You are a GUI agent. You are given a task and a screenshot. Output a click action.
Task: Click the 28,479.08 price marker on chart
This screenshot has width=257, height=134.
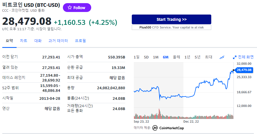[244, 70]
